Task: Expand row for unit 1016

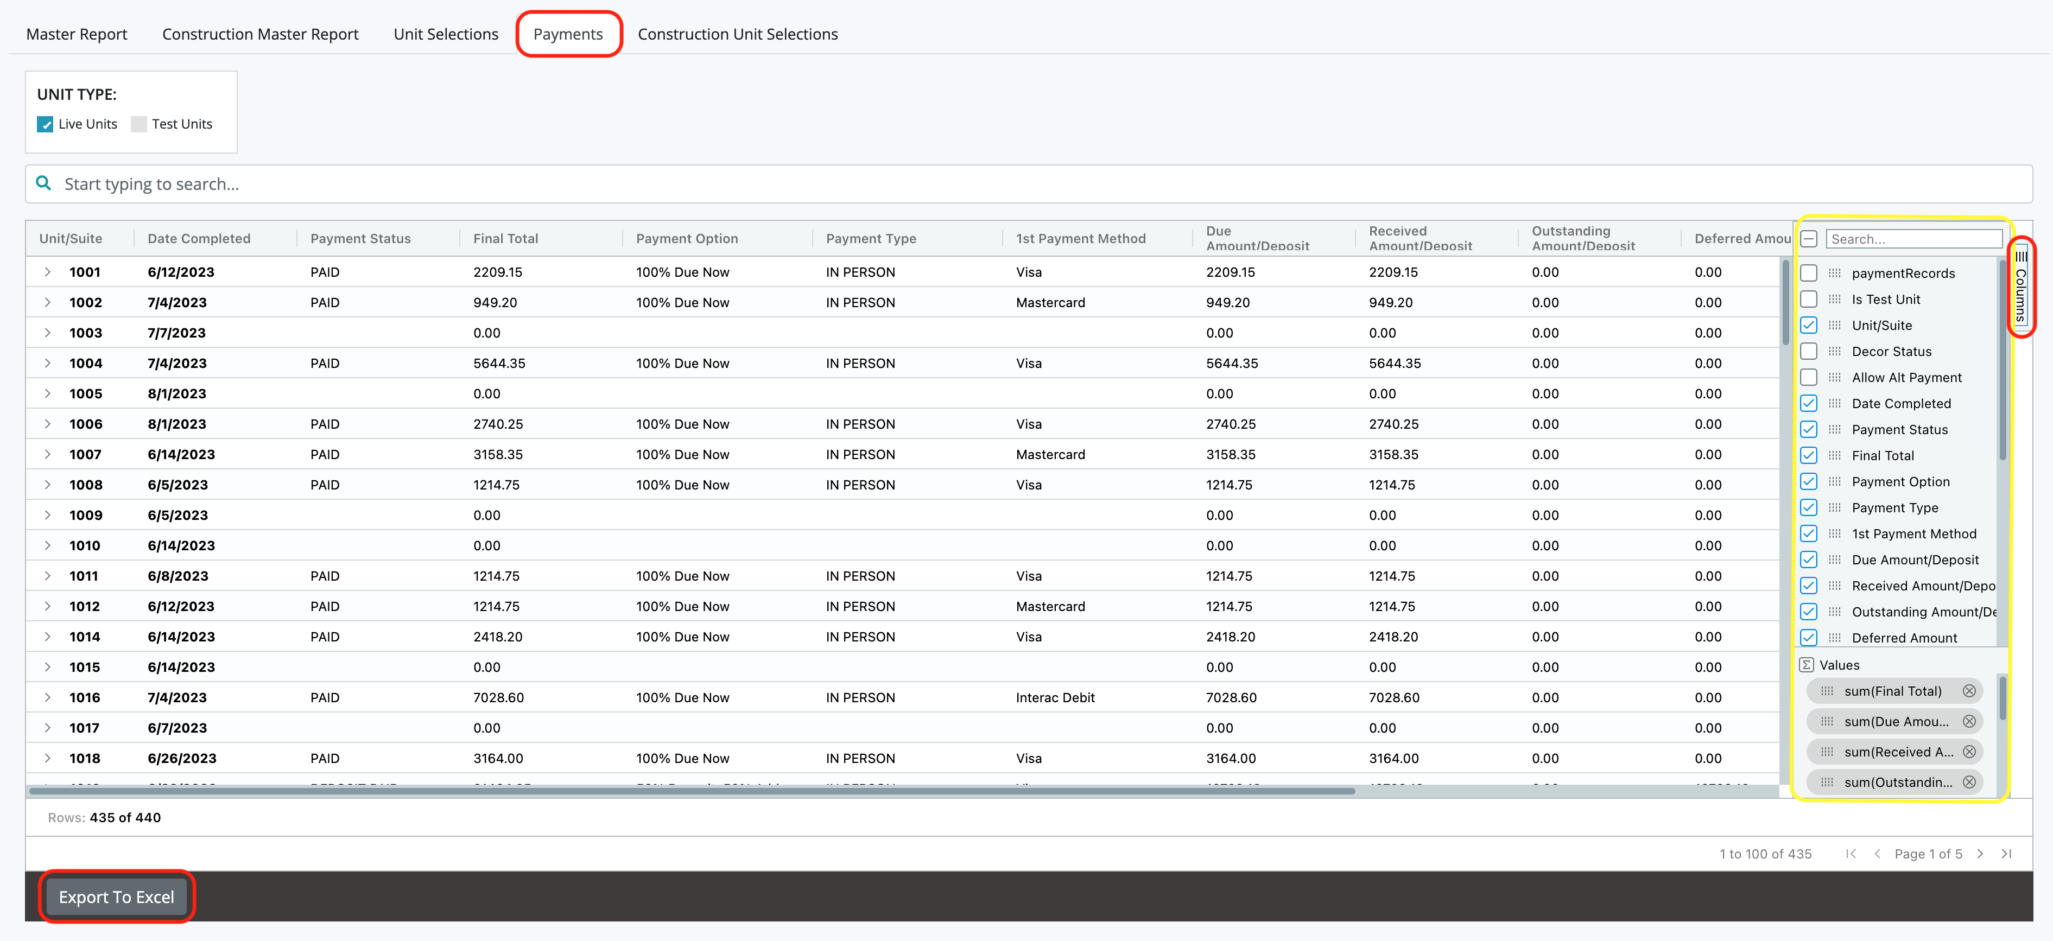Action: pyautogui.click(x=48, y=697)
